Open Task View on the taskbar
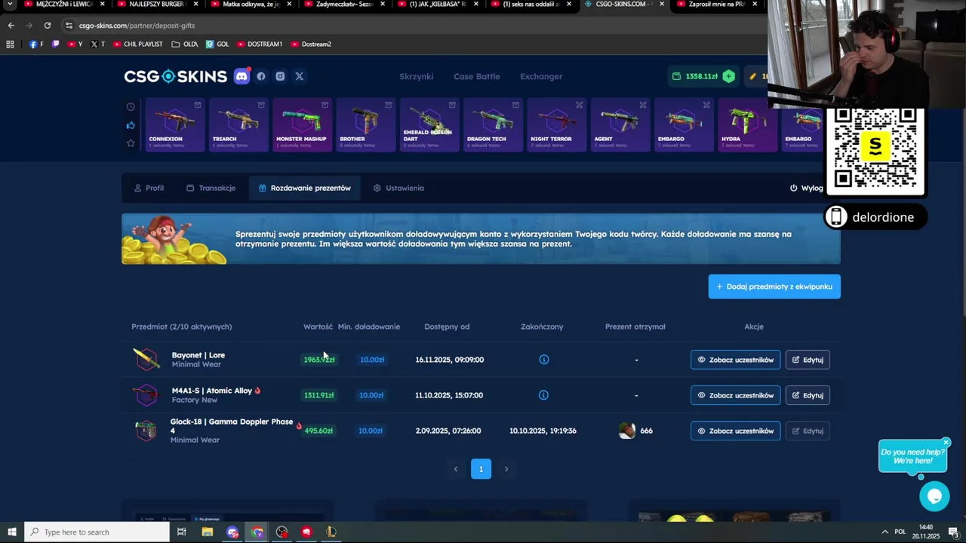The image size is (966, 543). 182,532
